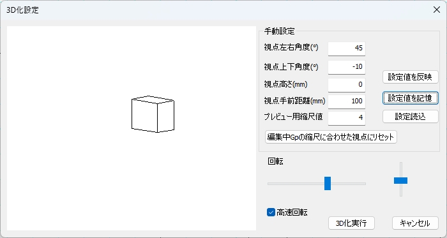Dismiss dialog with キャンセル button
447x238 pixels.
click(x=415, y=223)
